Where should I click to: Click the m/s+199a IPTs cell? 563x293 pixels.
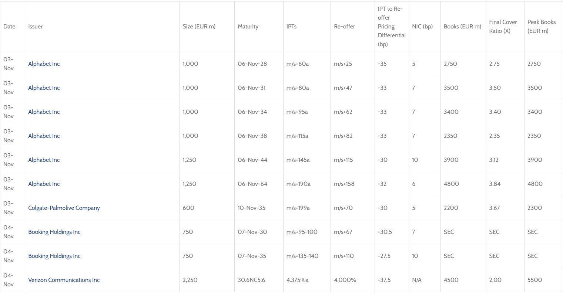(298, 208)
